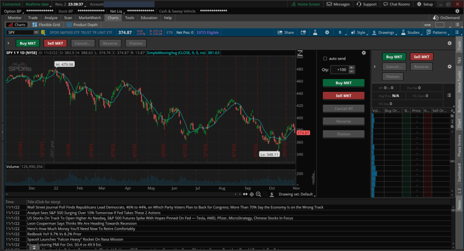Switch to Product Depth subtab

coord(82,25)
